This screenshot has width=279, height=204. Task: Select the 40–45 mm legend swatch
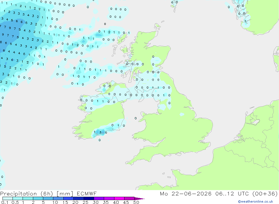point(119,198)
